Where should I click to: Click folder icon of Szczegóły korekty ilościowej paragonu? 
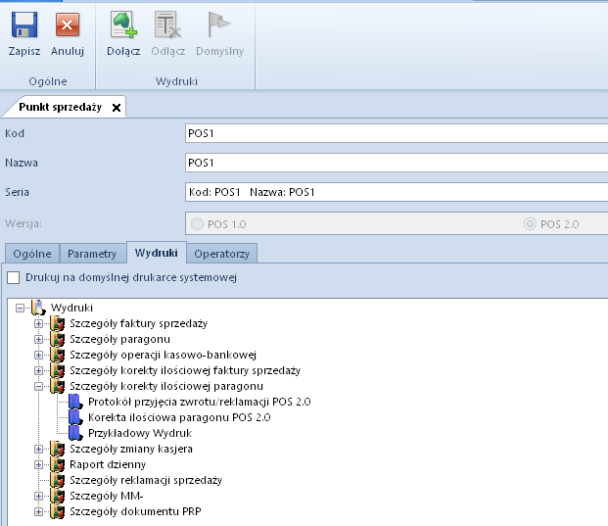tap(58, 386)
